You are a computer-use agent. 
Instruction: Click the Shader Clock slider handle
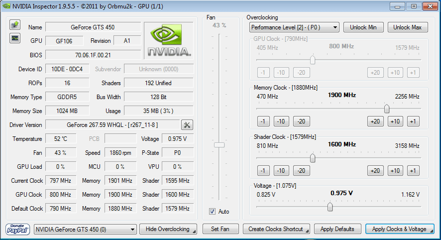click(x=313, y=158)
